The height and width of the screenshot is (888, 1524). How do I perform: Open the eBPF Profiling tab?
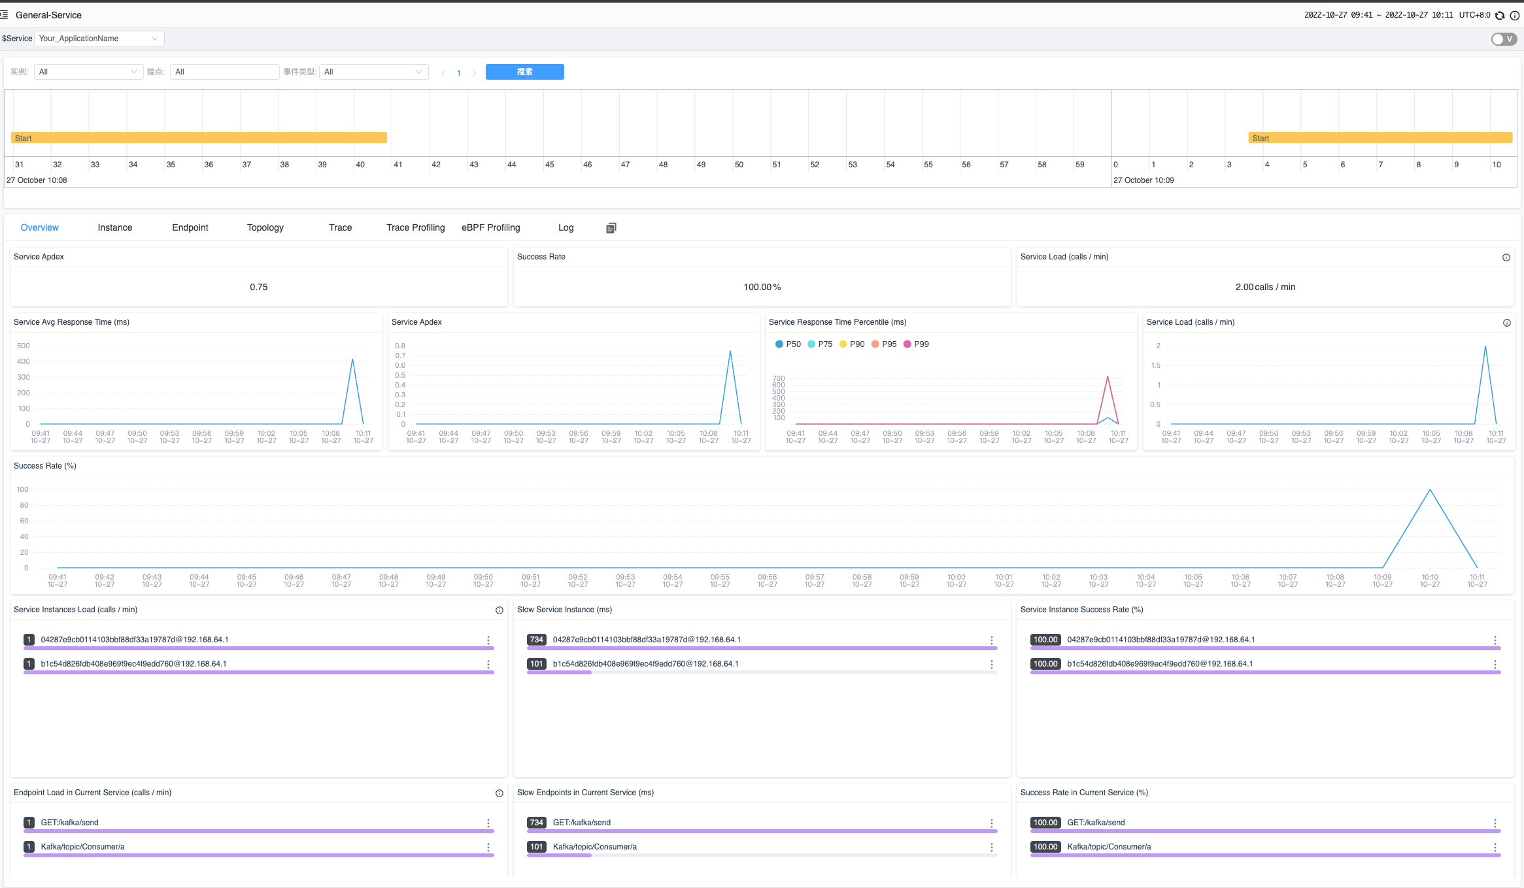pos(491,227)
